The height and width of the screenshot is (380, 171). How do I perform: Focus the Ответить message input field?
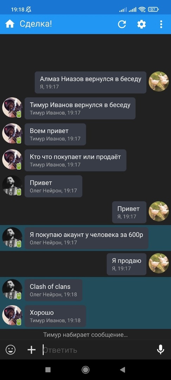tap(97, 350)
